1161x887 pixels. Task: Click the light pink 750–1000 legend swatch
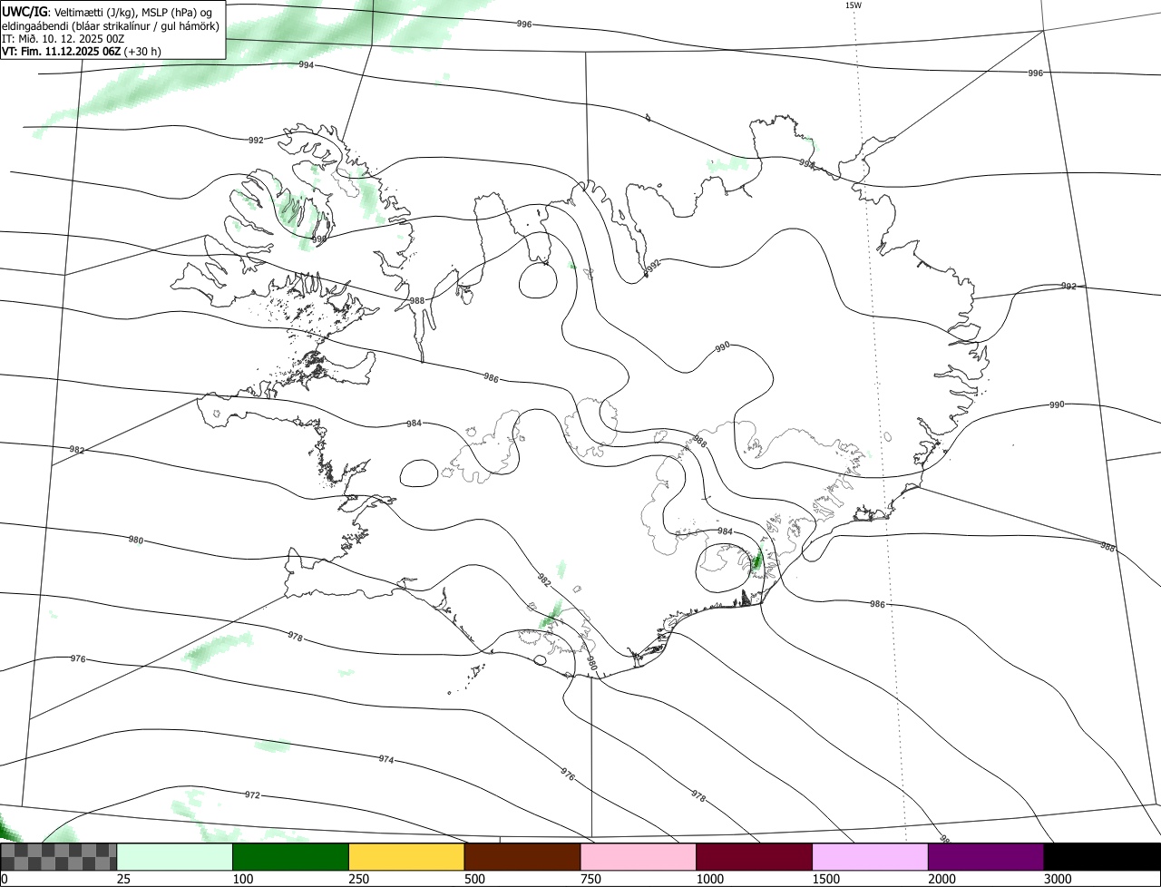639,857
